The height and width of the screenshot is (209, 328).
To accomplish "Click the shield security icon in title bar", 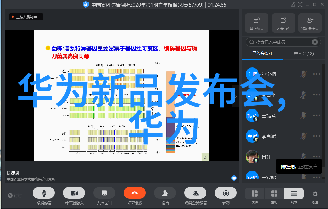I will (x=86, y=4).
